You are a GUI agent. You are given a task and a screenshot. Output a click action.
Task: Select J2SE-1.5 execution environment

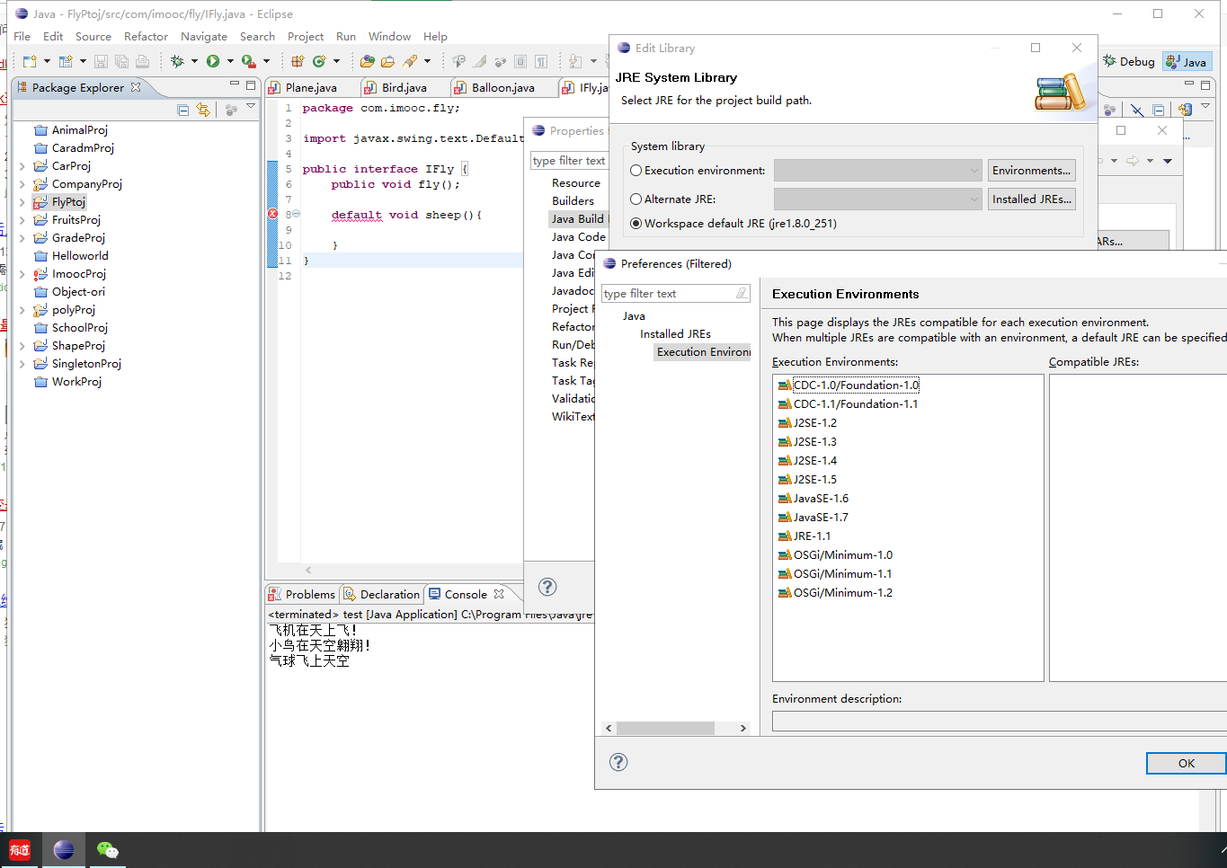(x=814, y=479)
